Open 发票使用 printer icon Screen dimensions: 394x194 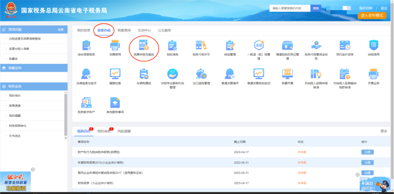pyautogui.click(x=115, y=45)
